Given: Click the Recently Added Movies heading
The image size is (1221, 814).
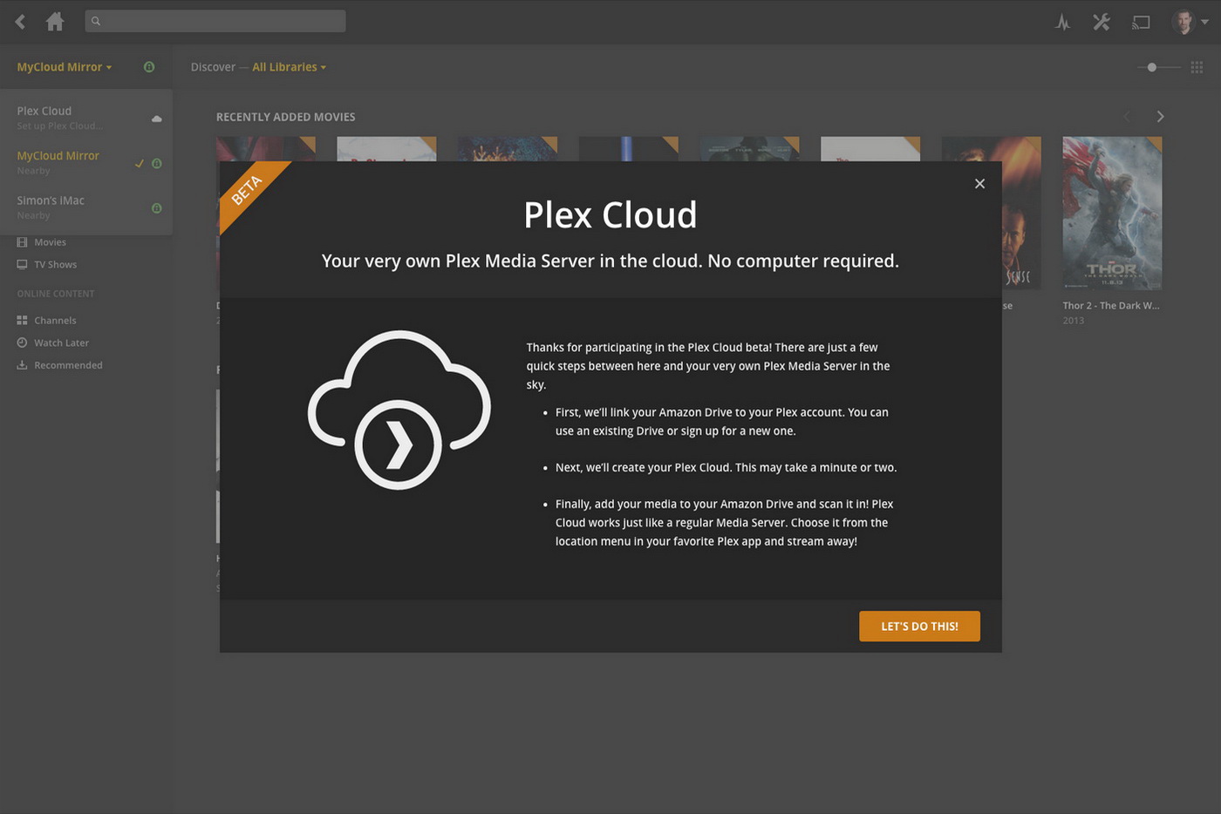Looking at the screenshot, I should (286, 117).
